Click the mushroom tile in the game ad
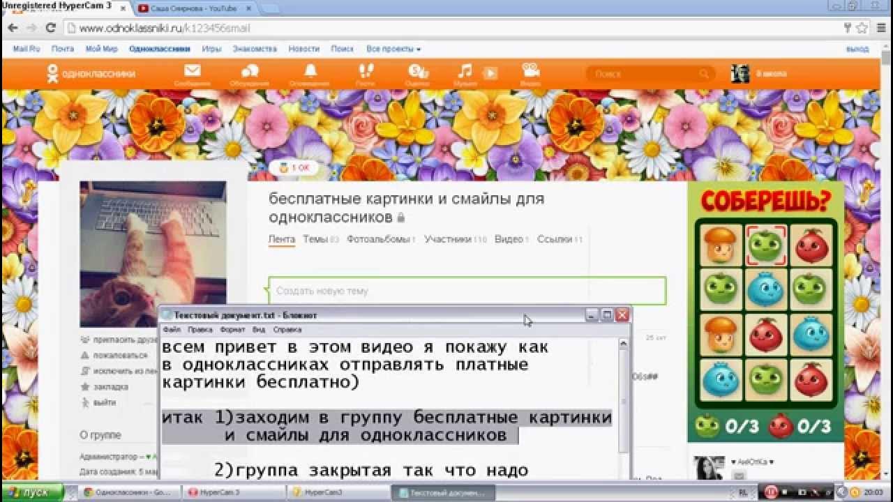Image resolution: width=893 pixels, height=502 pixels. click(x=720, y=245)
